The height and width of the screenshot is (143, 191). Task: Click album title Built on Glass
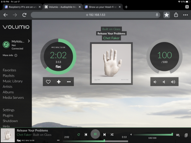click(x=111, y=29)
